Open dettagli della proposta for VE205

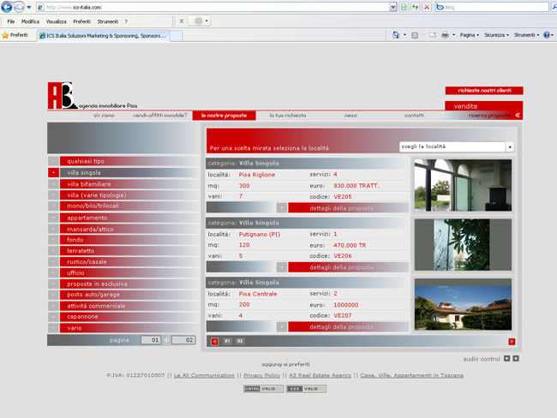pyautogui.click(x=348, y=208)
